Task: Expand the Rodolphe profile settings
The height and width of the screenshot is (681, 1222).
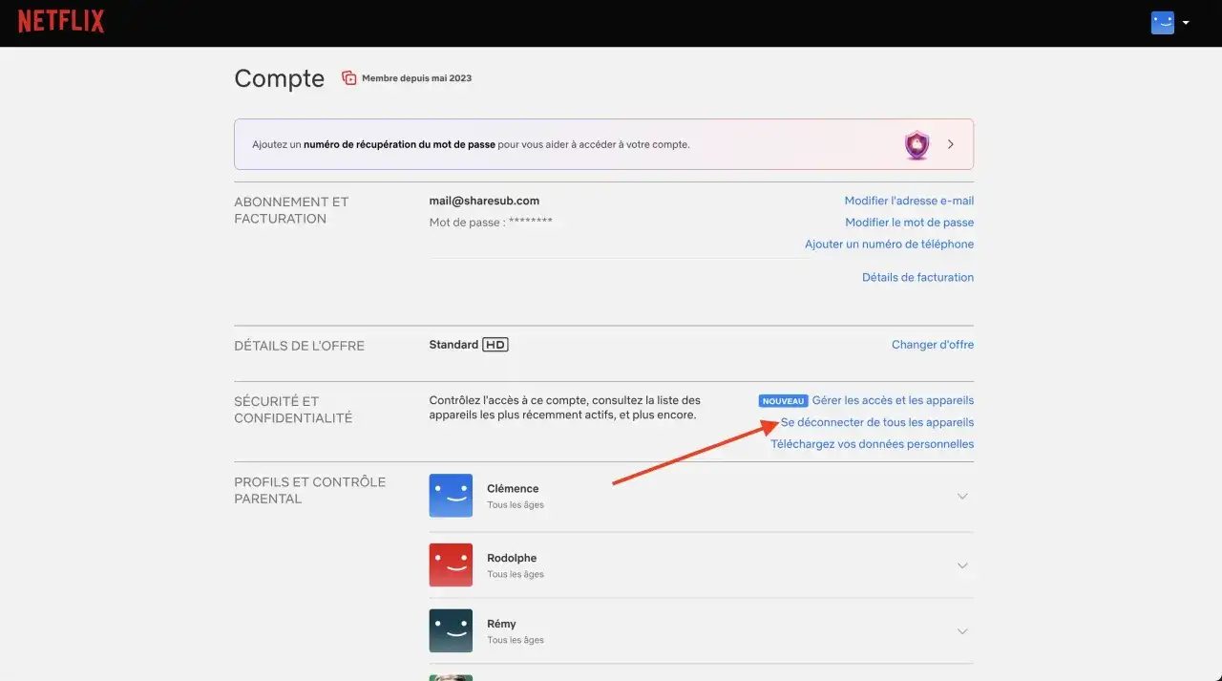Action: (962, 565)
